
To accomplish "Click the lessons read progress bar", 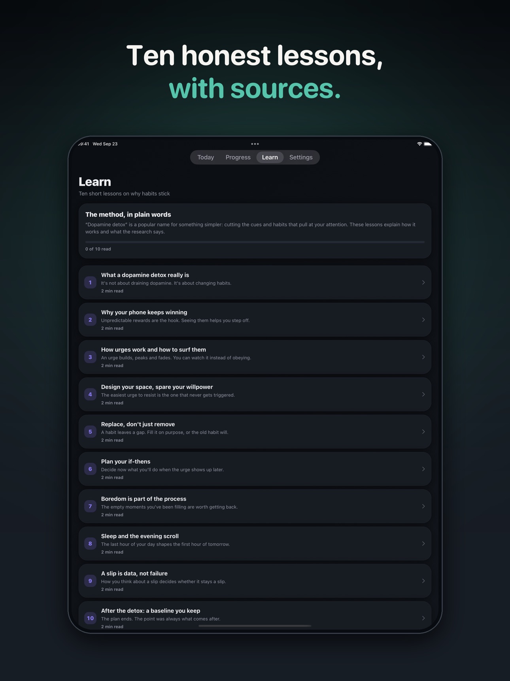I will click(255, 242).
